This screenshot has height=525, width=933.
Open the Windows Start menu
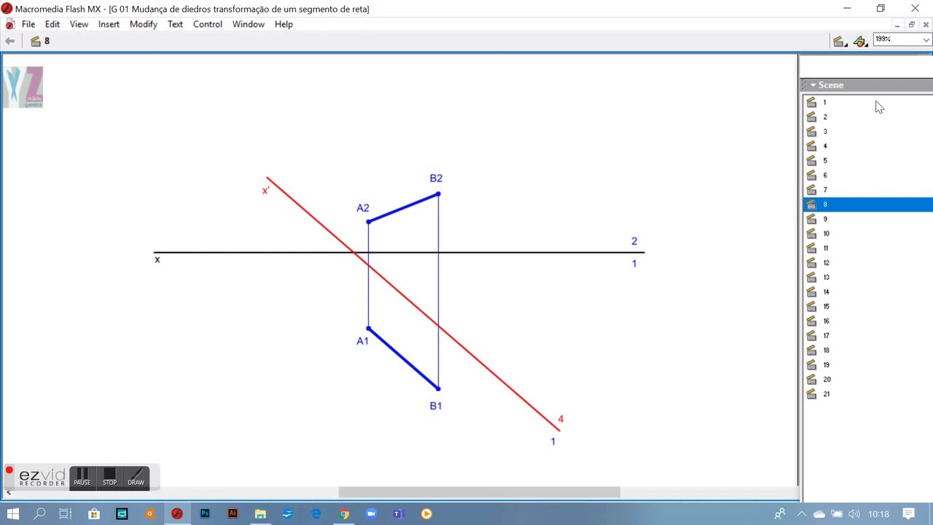(13, 514)
